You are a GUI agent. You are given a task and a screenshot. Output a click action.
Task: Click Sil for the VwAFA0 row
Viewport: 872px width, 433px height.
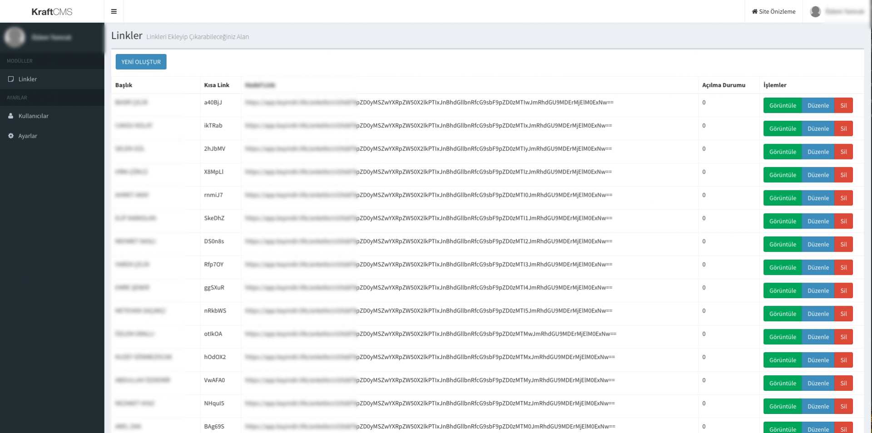(x=843, y=383)
